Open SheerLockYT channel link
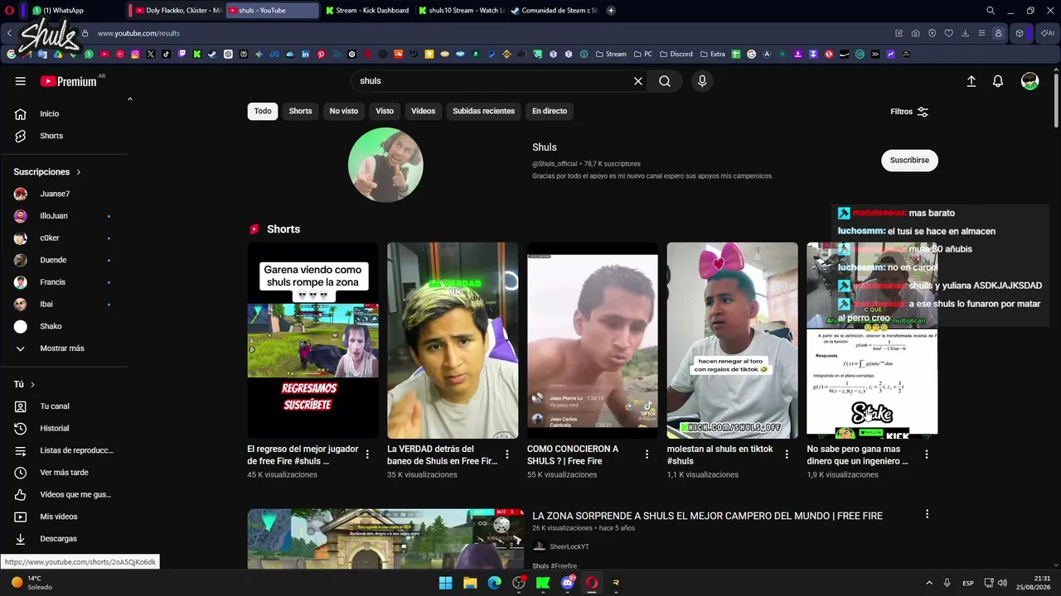The image size is (1061, 596). pos(569,547)
